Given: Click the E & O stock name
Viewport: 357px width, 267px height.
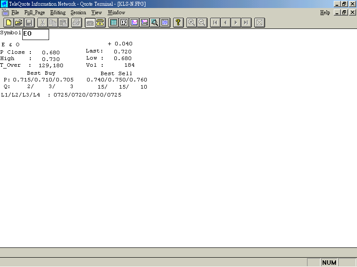Looking at the screenshot, I should (10, 44).
